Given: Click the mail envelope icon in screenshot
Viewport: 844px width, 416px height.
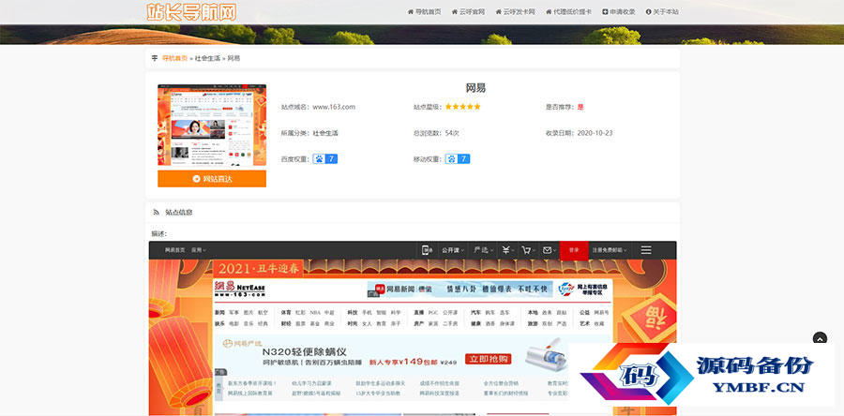Looking at the screenshot, I should (x=549, y=250).
